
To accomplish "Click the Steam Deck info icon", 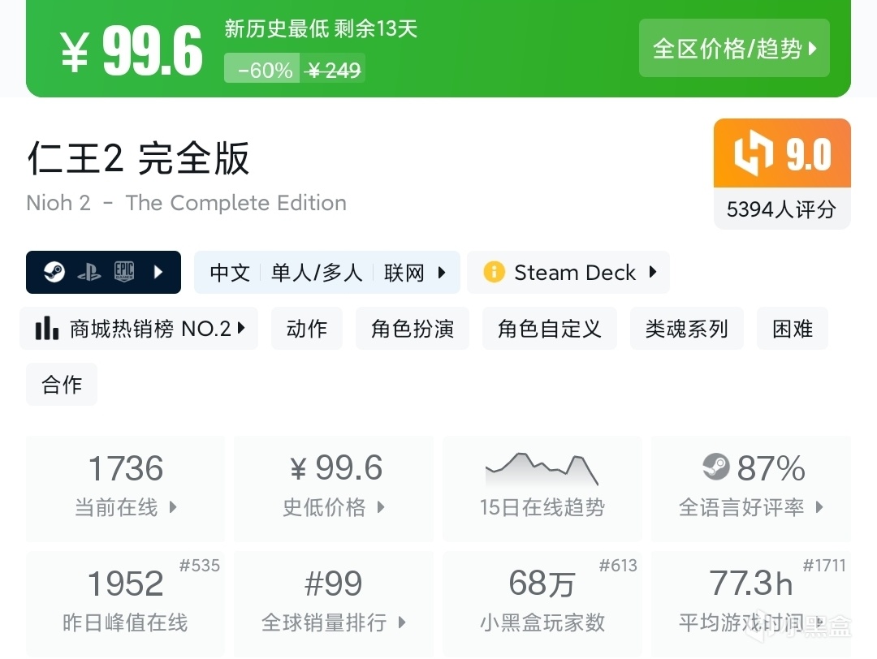I will coord(494,272).
